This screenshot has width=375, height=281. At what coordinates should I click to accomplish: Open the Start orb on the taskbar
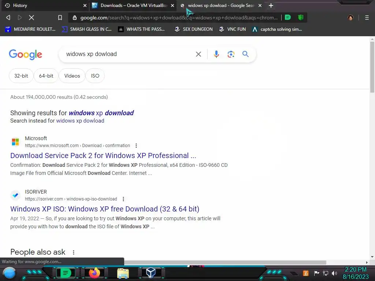coord(9,273)
